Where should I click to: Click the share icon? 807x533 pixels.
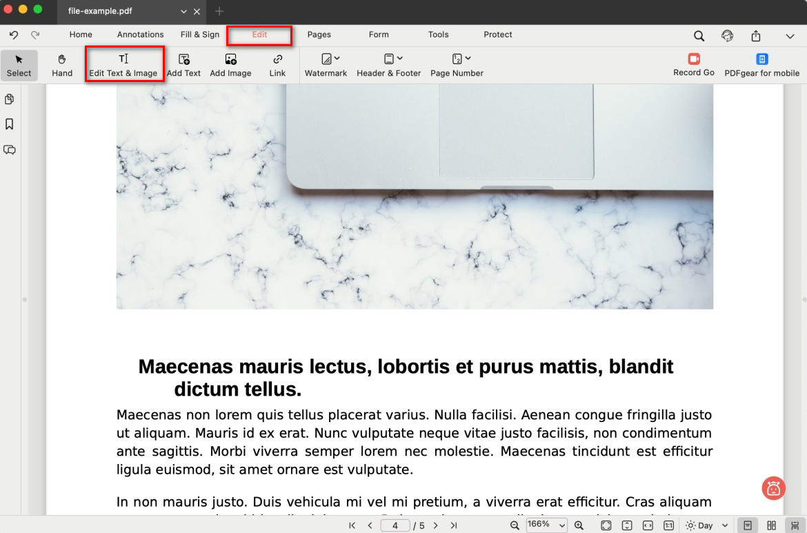pos(755,35)
